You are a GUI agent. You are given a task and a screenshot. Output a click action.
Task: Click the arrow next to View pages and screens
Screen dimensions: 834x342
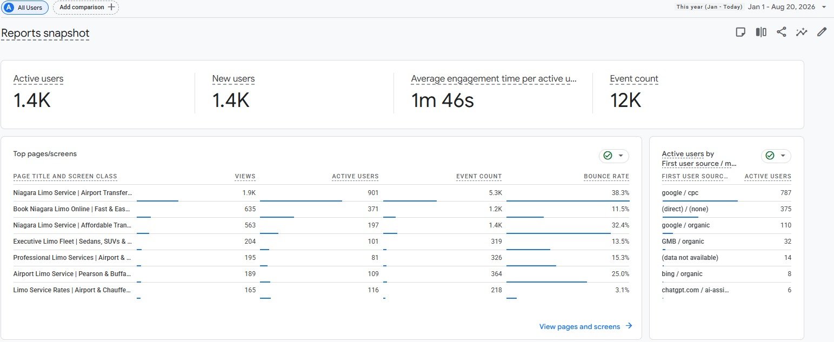pos(629,326)
